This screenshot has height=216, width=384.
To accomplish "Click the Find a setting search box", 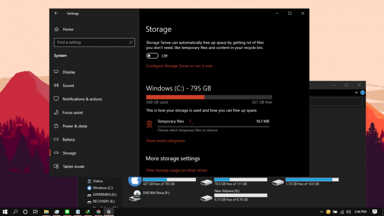I will click(94, 42).
